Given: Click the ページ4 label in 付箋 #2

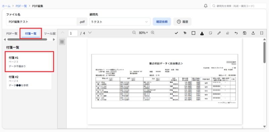Looking at the screenshot, I should [x=13, y=81].
